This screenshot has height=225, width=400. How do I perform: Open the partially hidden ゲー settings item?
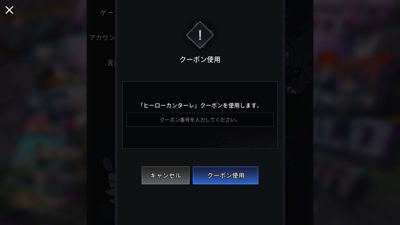[107, 13]
